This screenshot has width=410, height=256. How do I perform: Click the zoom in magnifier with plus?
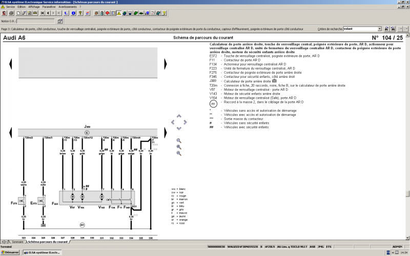(x=179, y=147)
